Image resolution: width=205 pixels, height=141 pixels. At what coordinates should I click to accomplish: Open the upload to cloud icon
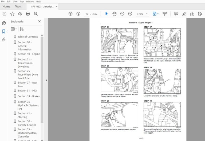[x=20, y=14]
